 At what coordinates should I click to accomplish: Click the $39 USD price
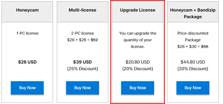point(82,62)
